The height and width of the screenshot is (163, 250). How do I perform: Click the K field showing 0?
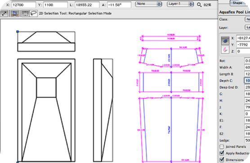point(247,114)
